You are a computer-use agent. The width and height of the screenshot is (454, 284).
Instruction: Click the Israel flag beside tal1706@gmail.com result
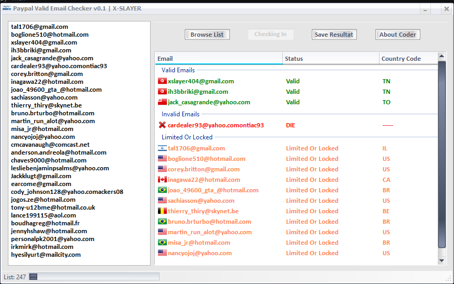tap(162, 148)
